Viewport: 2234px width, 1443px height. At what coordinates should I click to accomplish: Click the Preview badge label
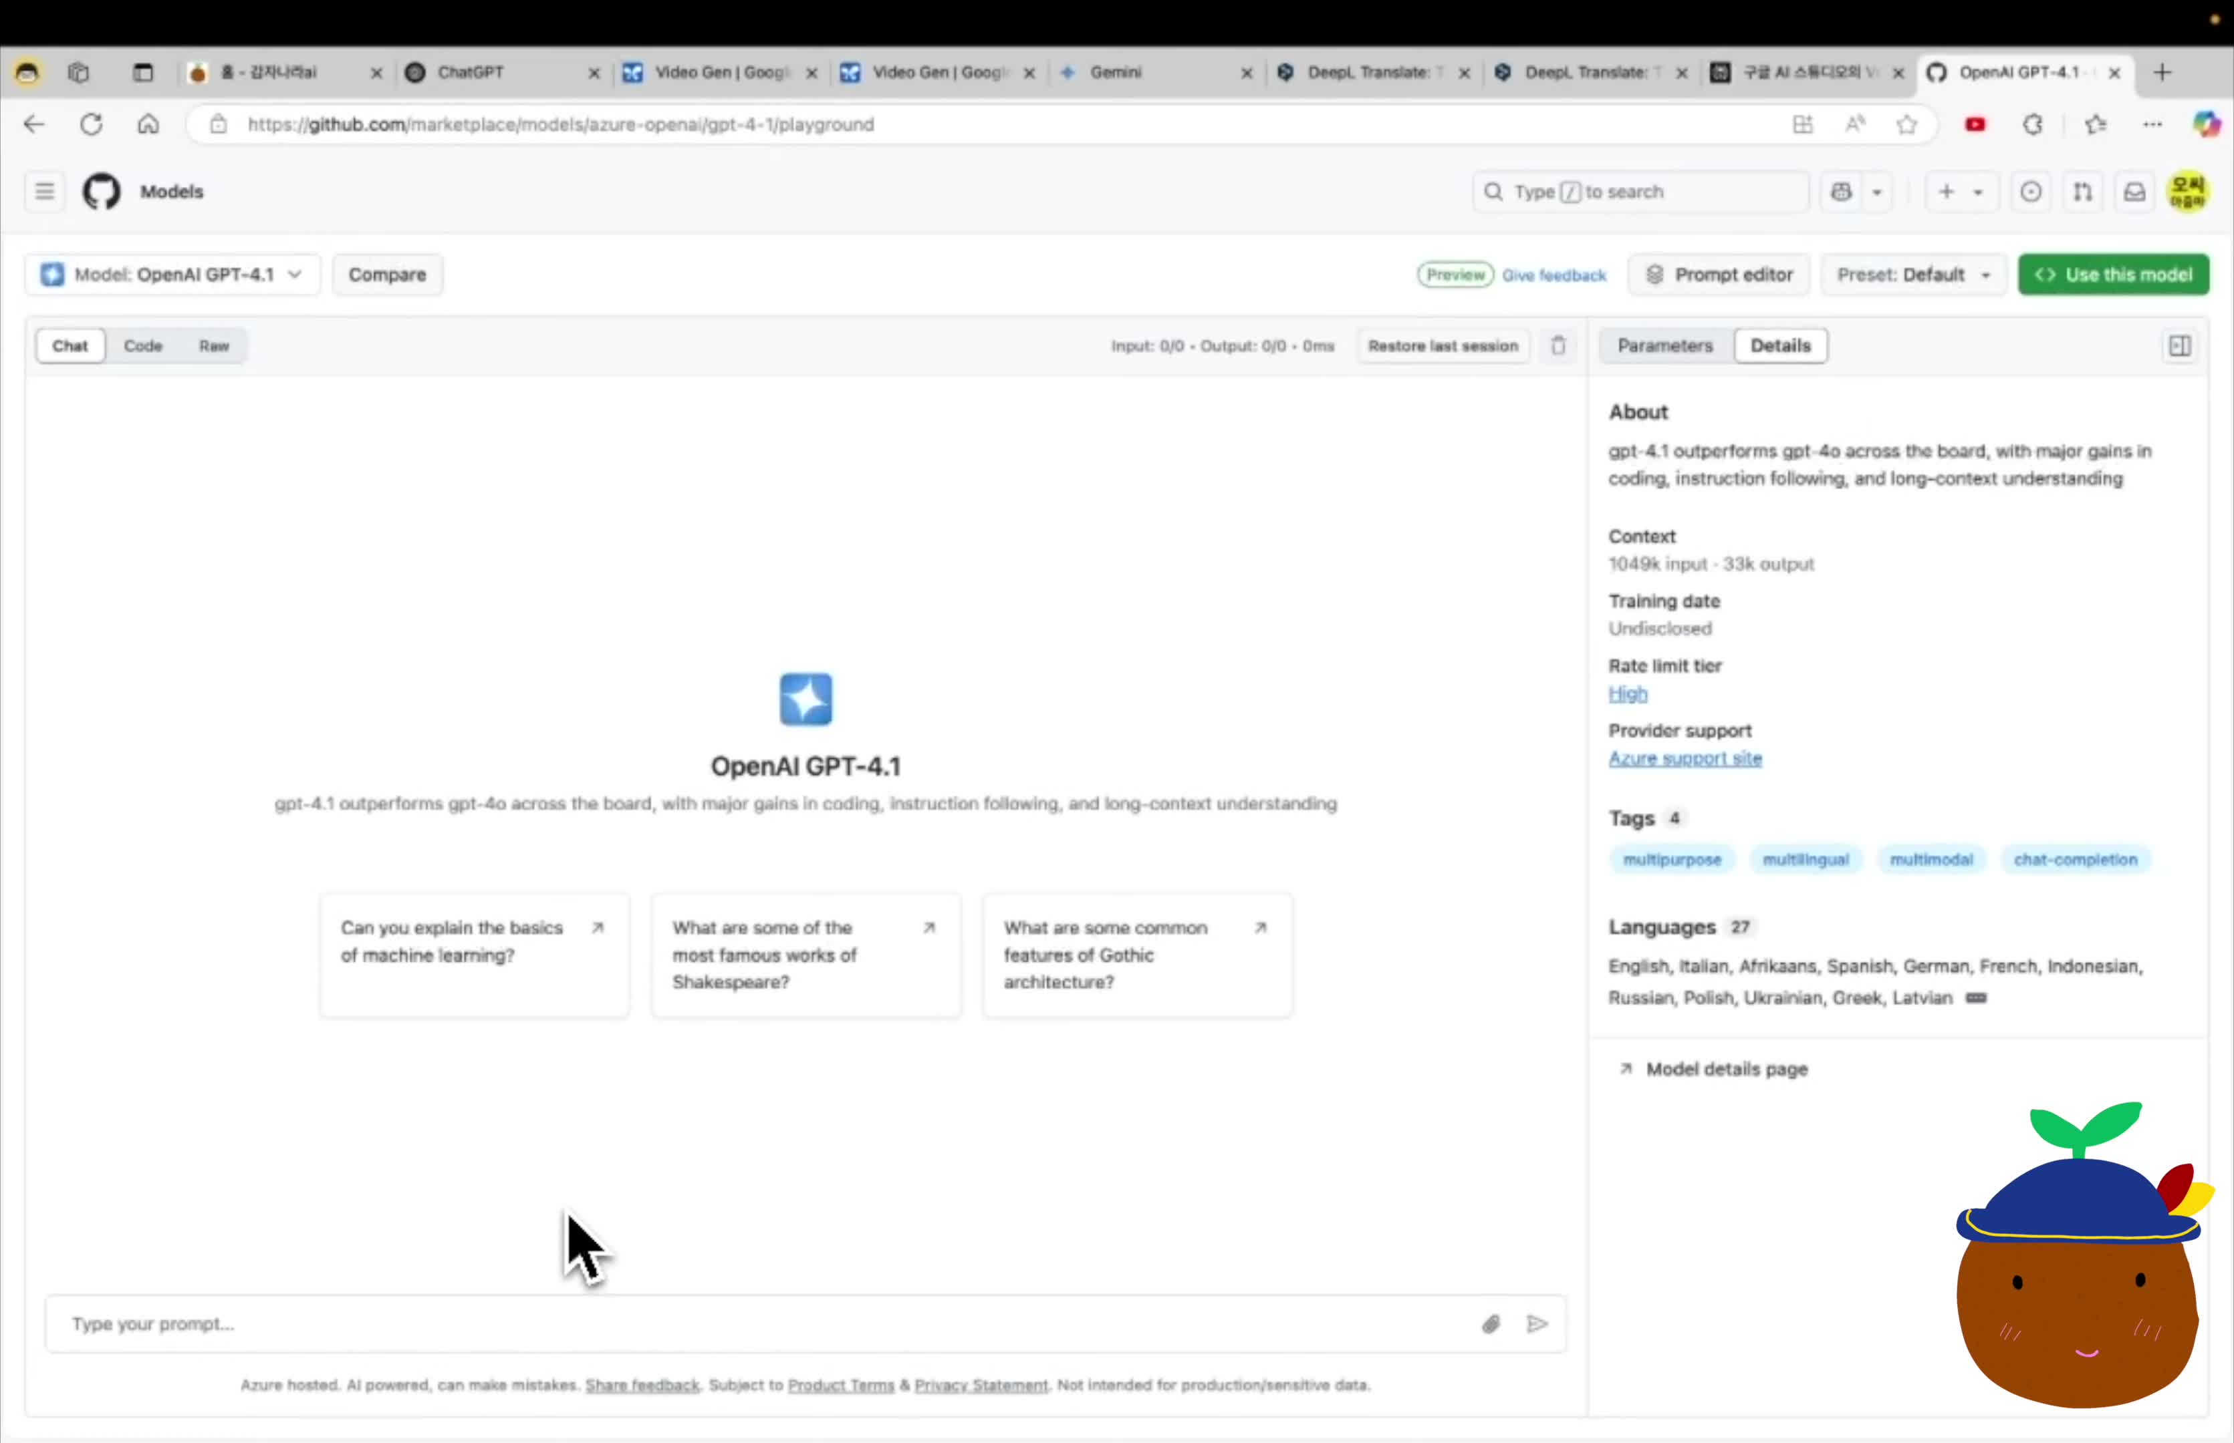coord(1455,275)
